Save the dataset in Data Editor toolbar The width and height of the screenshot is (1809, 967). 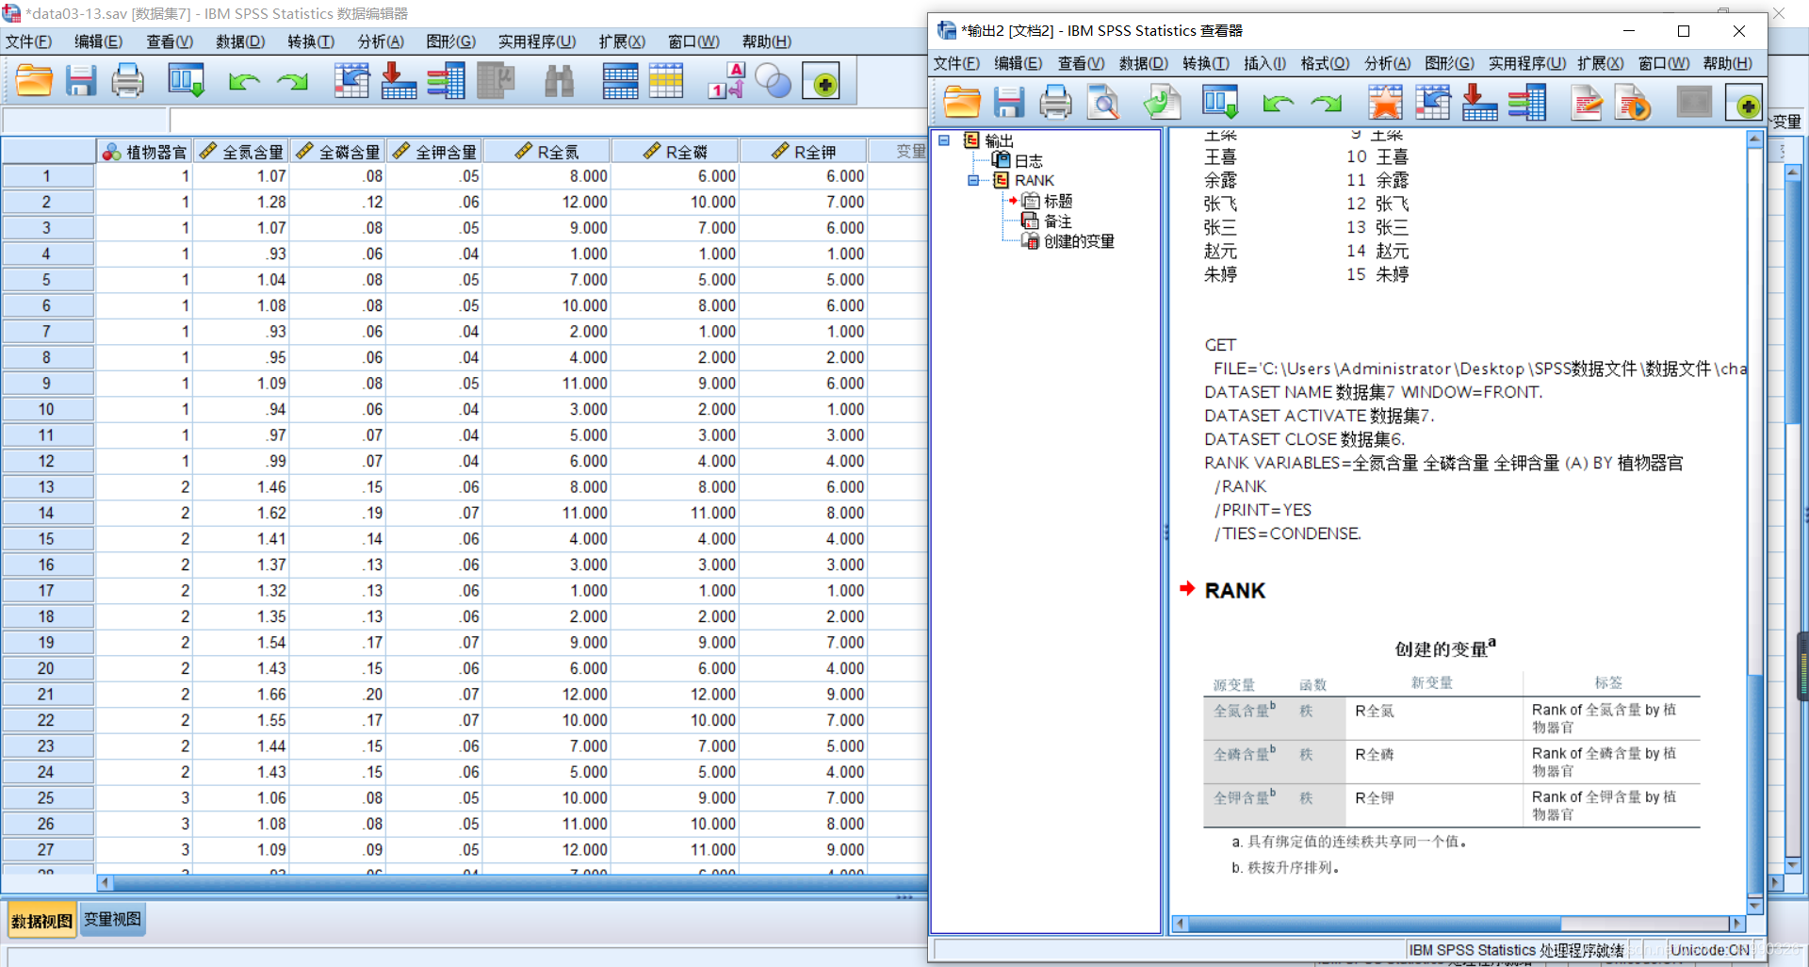coord(81,81)
